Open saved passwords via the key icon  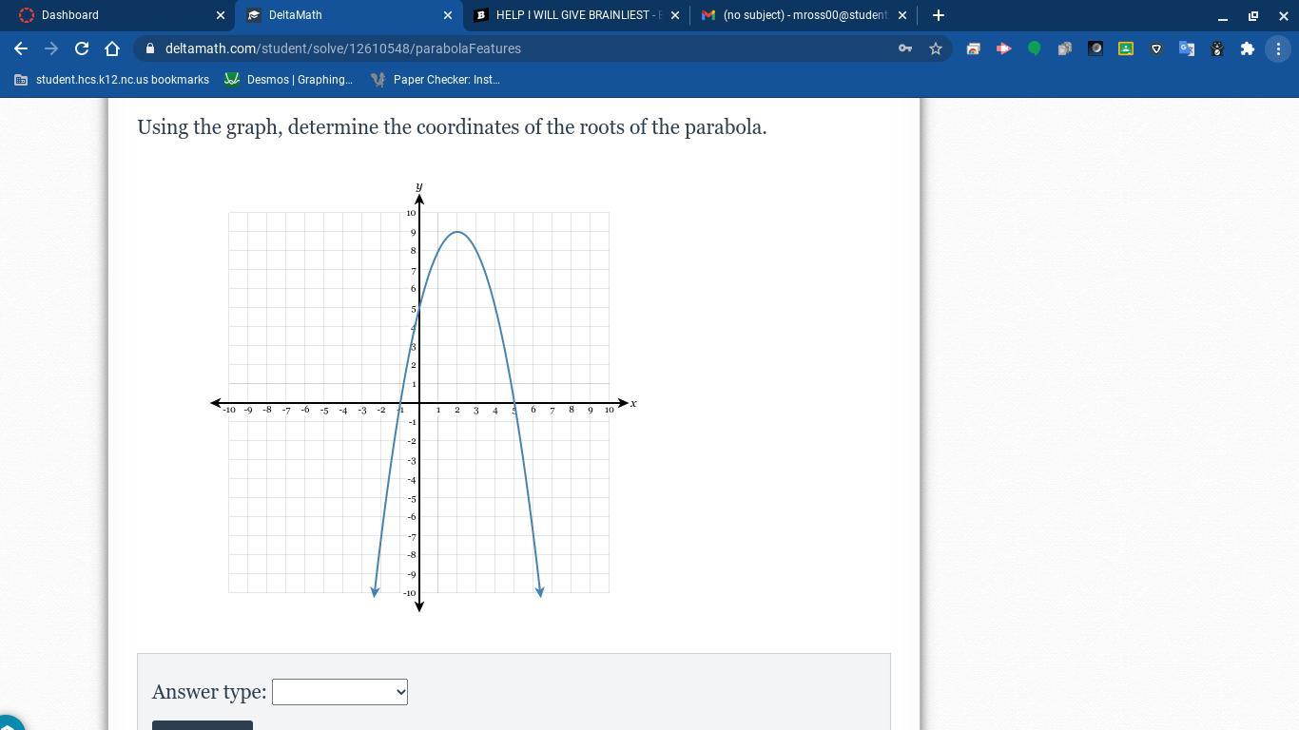click(905, 48)
